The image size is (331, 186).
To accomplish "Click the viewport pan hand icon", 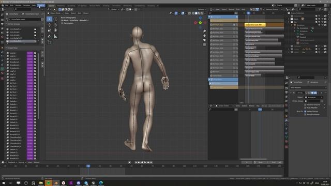I will 204,36.
